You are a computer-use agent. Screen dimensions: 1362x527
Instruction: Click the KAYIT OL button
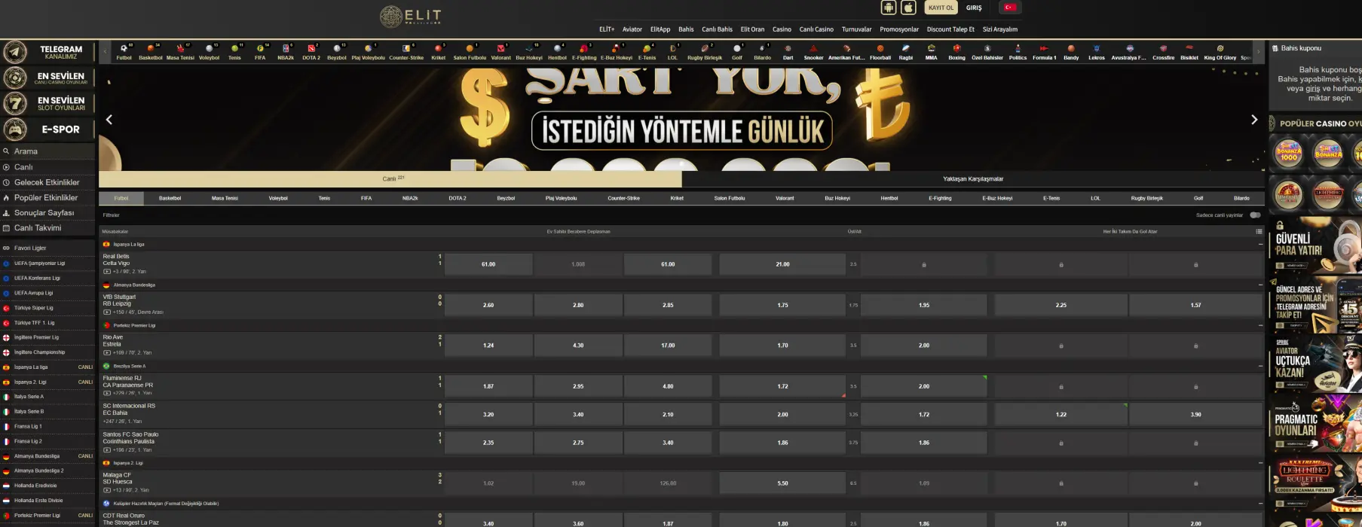pyautogui.click(x=941, y=8)
